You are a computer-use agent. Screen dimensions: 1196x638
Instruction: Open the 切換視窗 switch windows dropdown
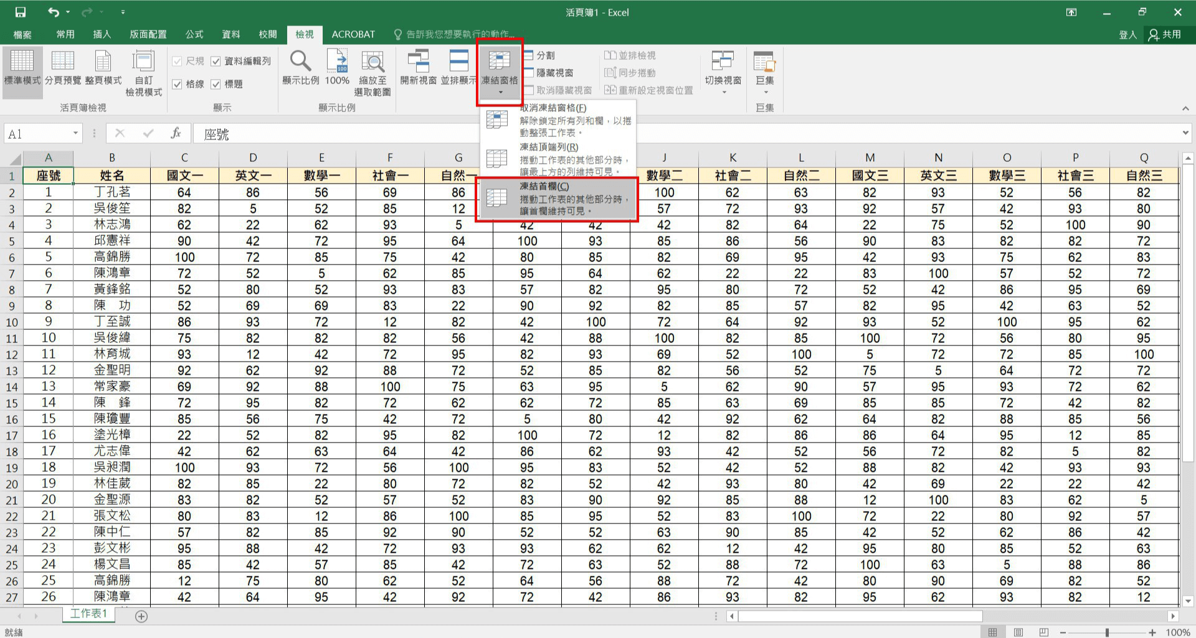(723, 72)
